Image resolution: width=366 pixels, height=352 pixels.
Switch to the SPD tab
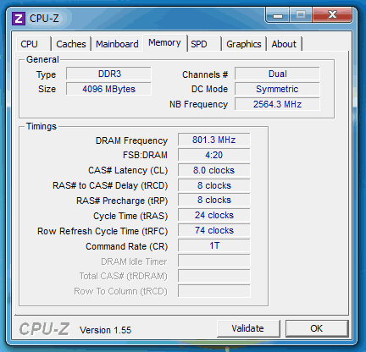[x=204, y=44]
